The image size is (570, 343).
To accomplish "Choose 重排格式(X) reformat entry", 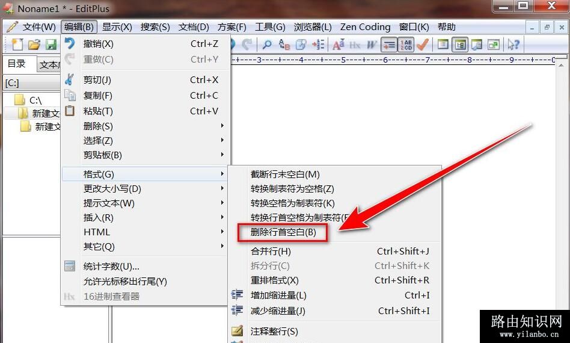I will point(334,280).
